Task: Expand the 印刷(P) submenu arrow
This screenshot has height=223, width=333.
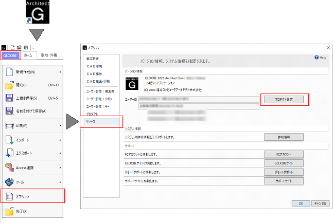Action: point(60,126)
